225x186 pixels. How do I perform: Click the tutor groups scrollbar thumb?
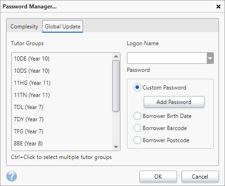(116, 86)
